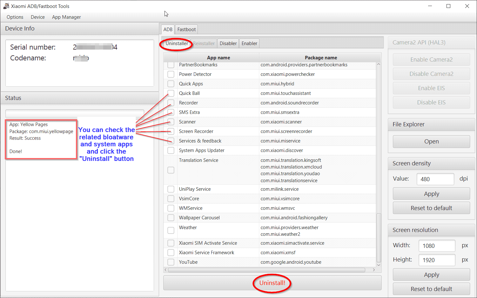The image size is (477, 298).
Task: Focus the screen density dpi field
Action: 435,179
